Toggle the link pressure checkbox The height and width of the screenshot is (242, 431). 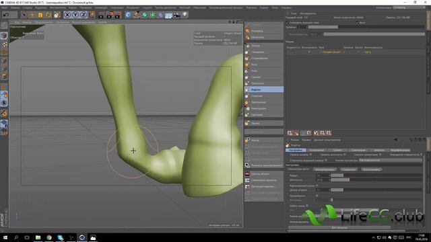345,155
